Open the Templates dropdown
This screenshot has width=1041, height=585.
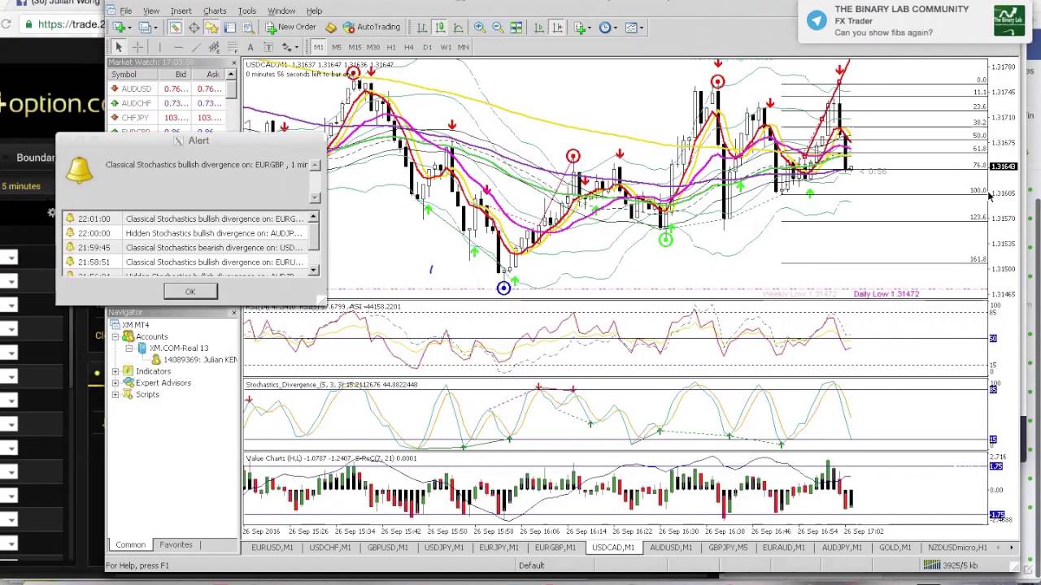tap(634, 28)
